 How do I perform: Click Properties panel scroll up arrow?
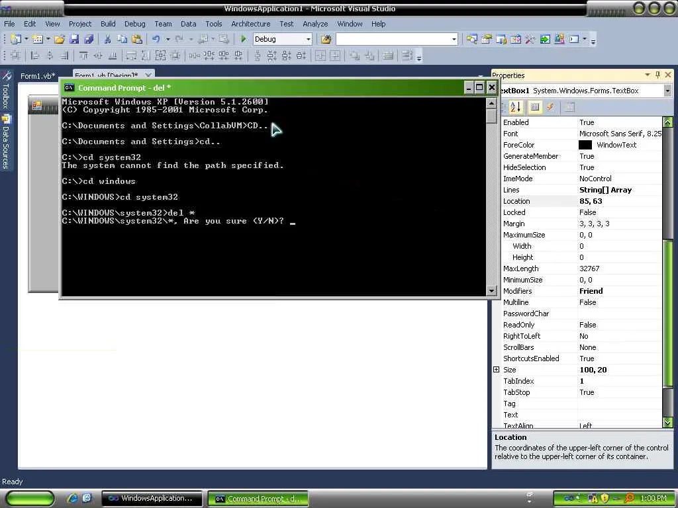[x=667, y=122]
